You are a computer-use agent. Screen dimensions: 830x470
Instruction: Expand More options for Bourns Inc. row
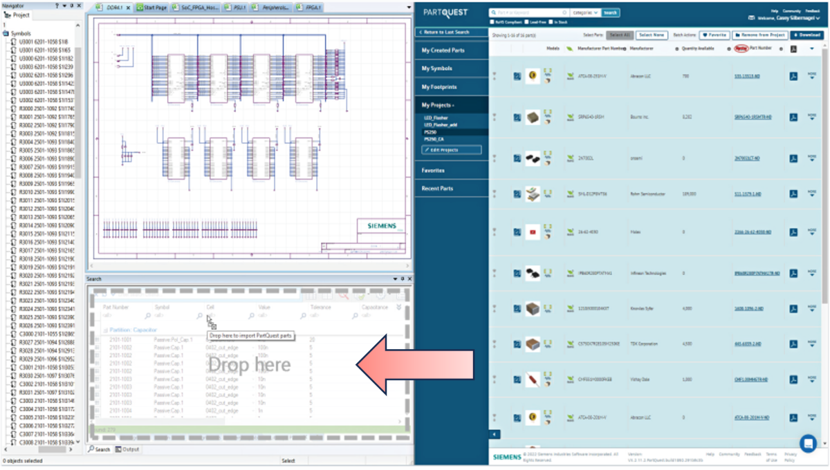(x=812, y=117)
